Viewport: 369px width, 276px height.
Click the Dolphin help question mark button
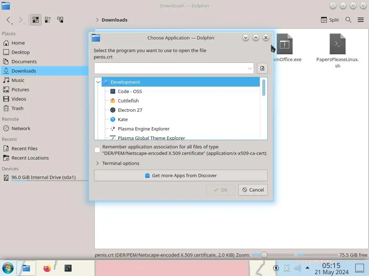click(x=333, y=6)
